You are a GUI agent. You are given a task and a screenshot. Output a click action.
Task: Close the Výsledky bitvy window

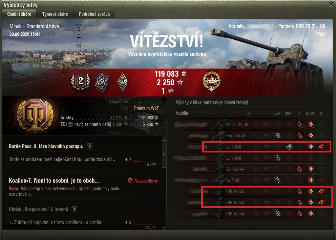click(x=331, y=4)
